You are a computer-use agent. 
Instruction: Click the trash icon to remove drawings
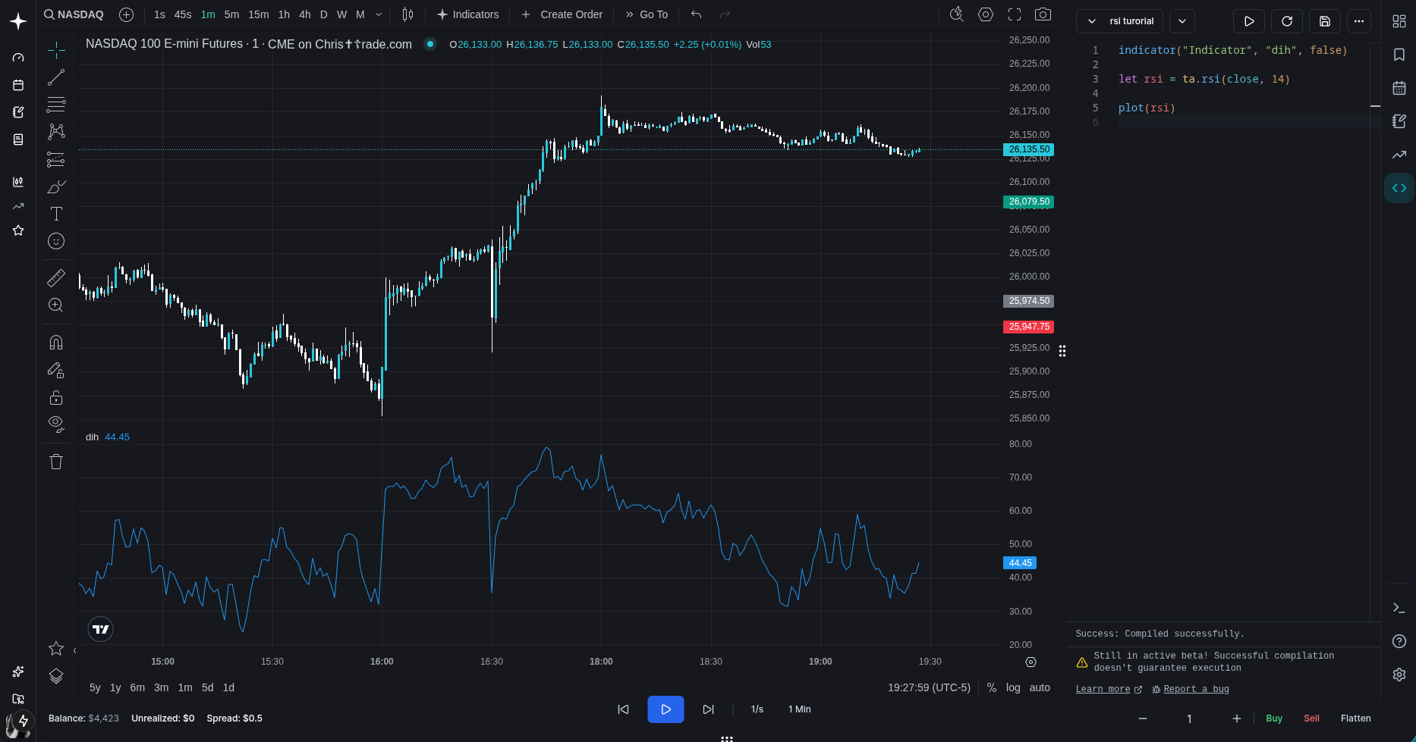(x=56, y=462)
